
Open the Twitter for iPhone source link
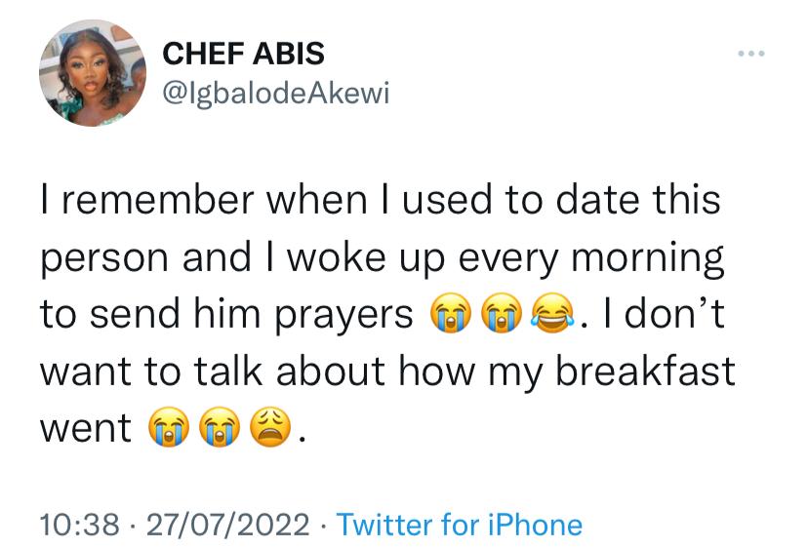click(x=460, y=525)
